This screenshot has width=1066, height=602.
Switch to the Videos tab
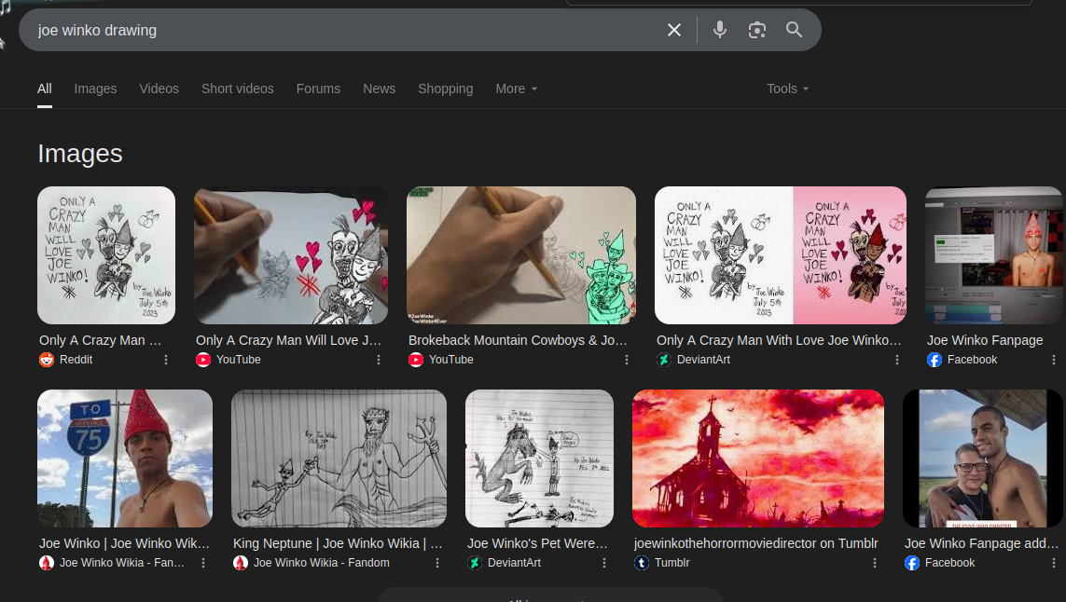[159, 89]
